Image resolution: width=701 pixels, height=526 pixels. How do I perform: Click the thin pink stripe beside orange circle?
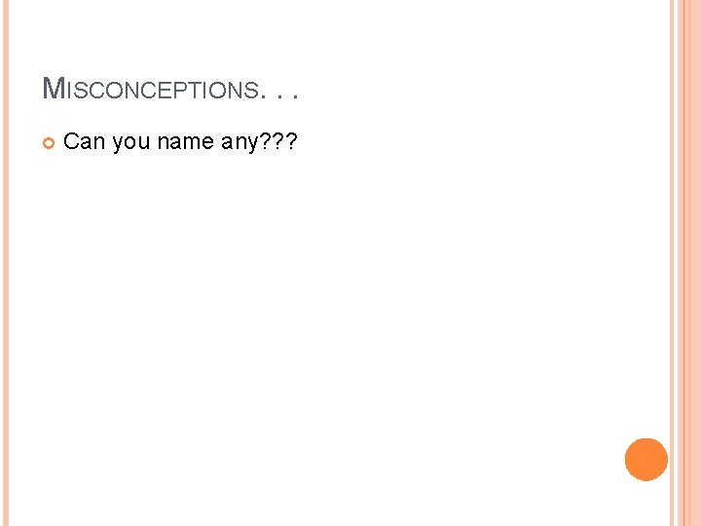coord(672,263)
